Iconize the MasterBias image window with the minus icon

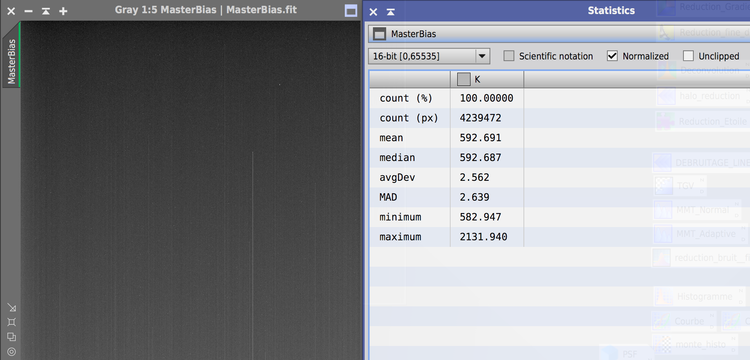(x=29, y=11)
